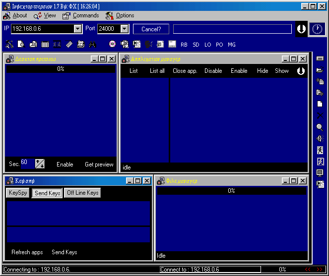
Task: Expand the IP address dropdown
Action: coord(77,29)
